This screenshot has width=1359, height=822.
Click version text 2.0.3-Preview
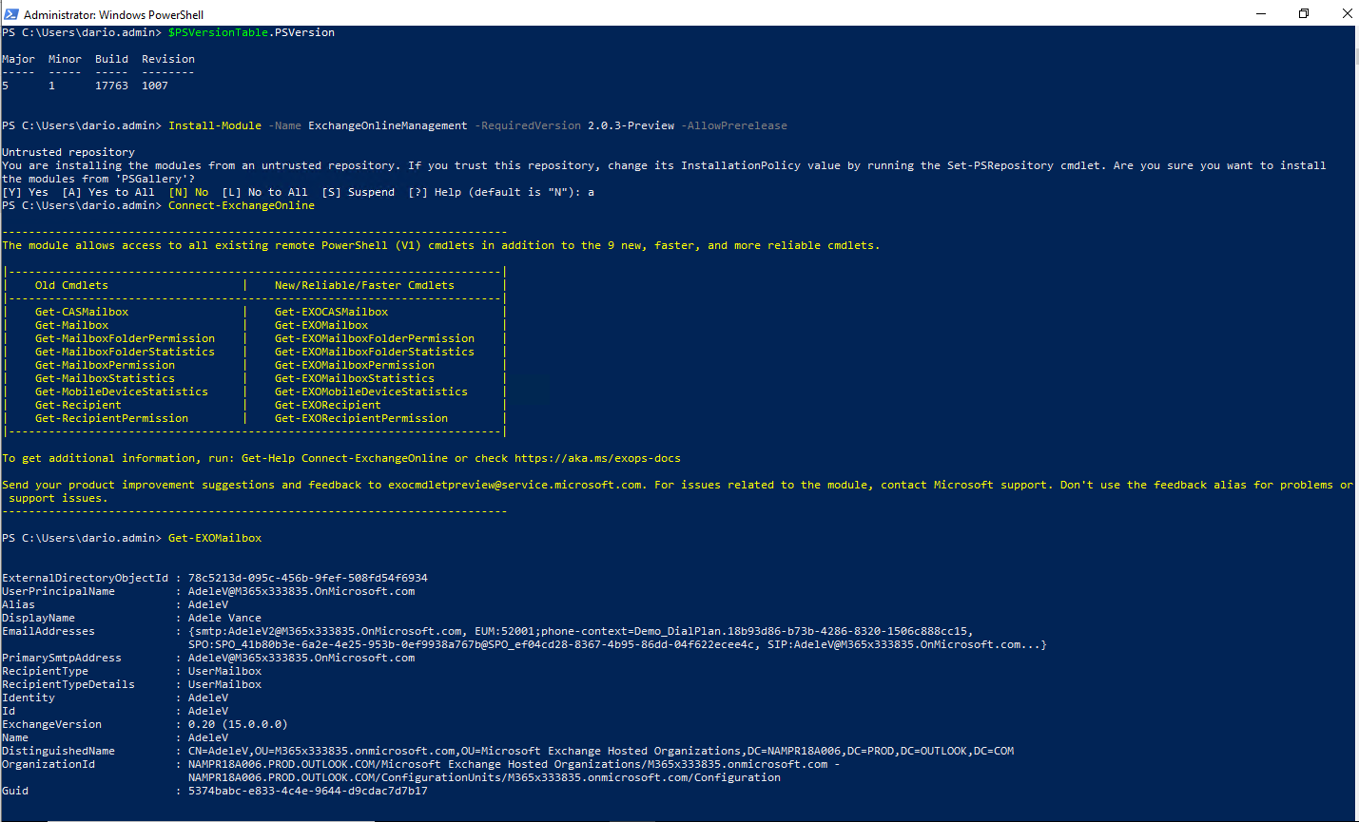click(x=631, y=125)
